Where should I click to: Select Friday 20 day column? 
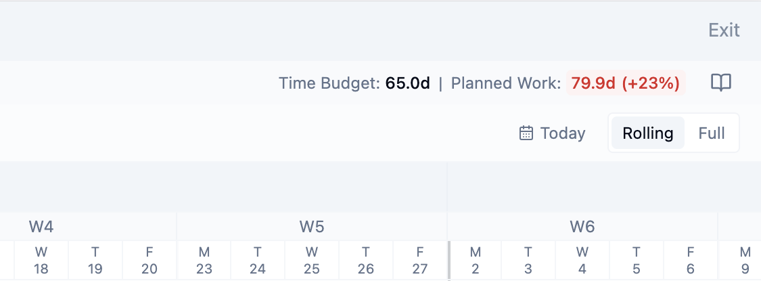coord(149,261)
